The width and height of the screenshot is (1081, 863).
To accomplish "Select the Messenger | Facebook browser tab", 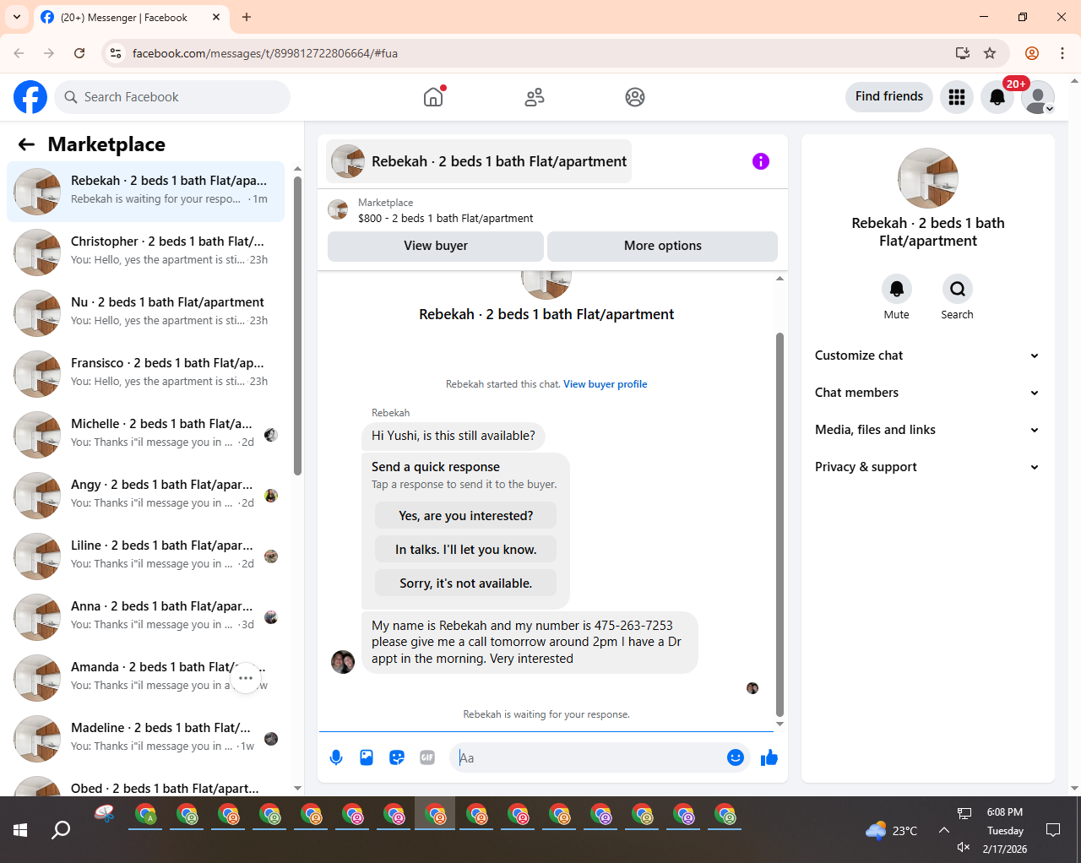I will (x=131, y=17).
